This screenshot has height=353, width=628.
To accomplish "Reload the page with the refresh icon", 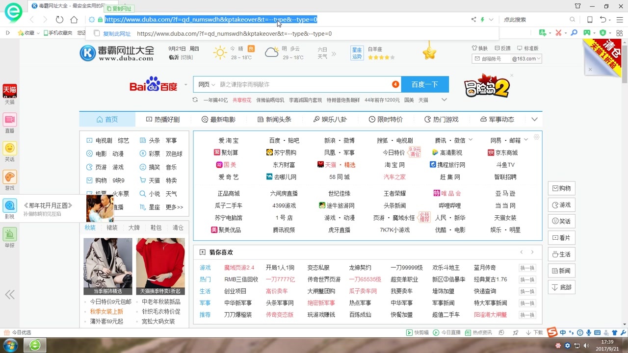I will [x=59, y=20].
